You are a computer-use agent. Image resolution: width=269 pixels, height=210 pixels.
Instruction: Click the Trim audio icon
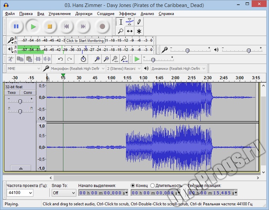click(38, 59)
